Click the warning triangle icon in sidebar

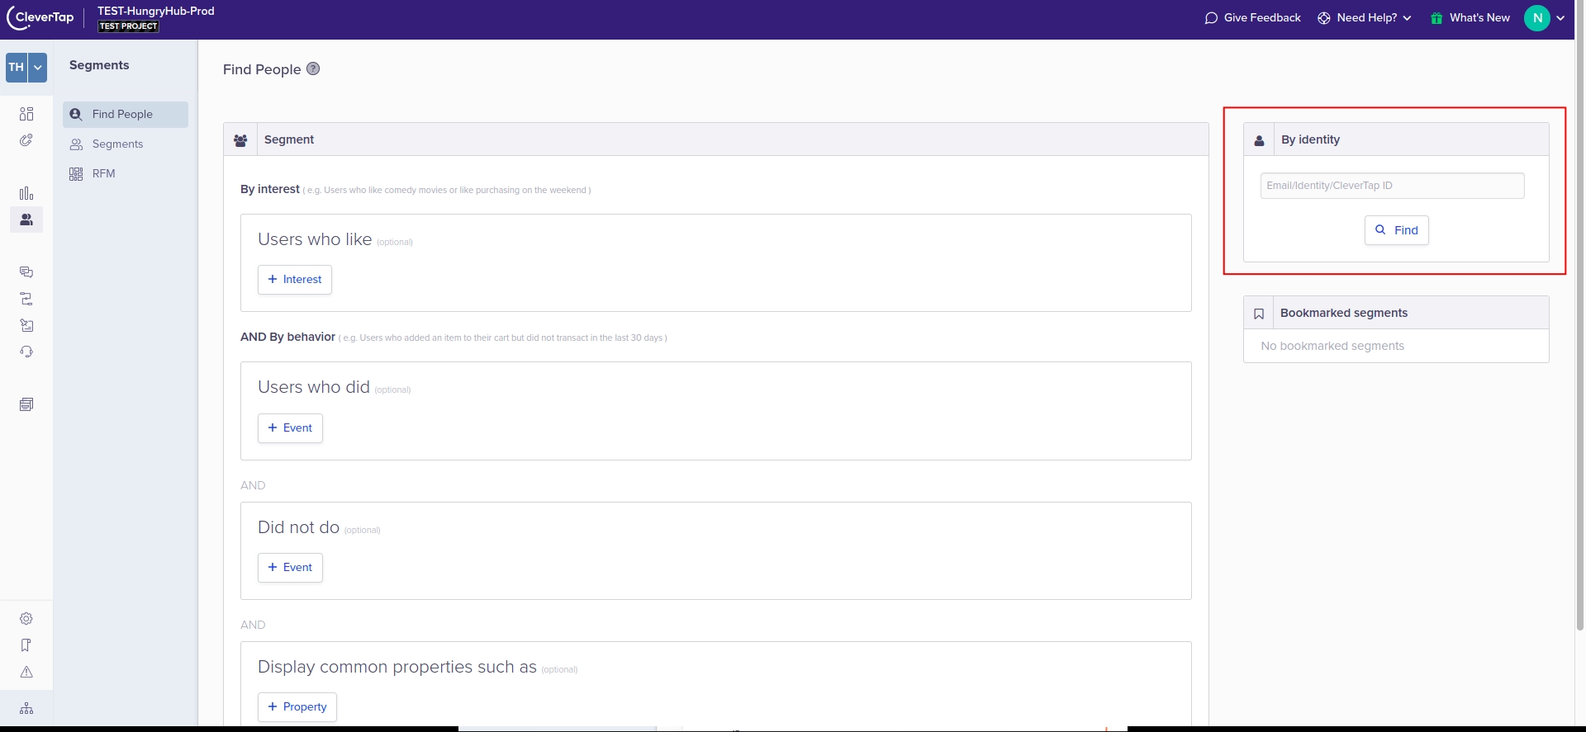26,672
